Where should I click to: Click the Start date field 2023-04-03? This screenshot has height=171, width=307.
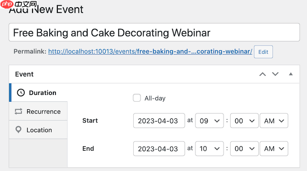[x=159, y=121]
